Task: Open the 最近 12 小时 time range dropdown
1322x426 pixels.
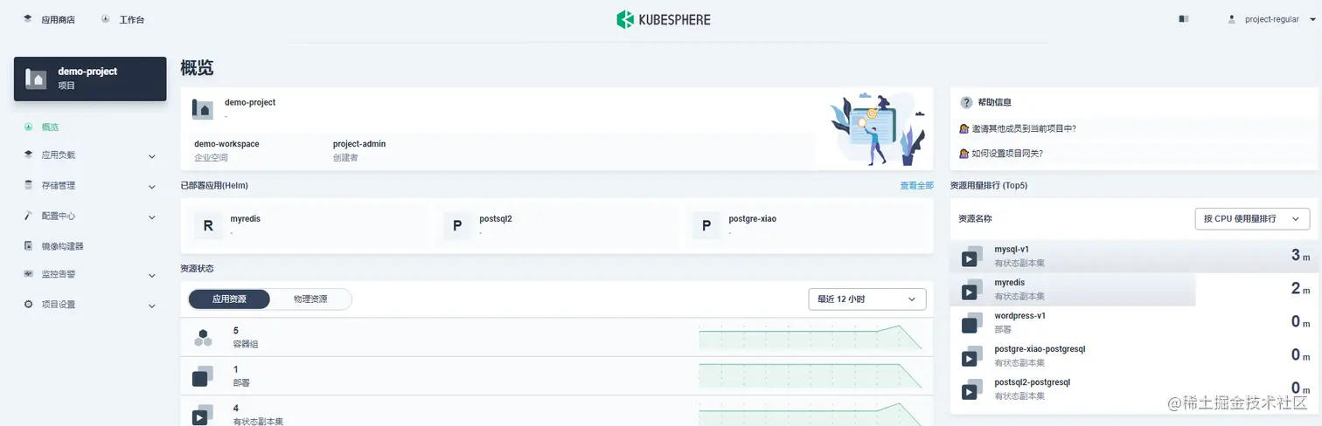Action: 867,299
